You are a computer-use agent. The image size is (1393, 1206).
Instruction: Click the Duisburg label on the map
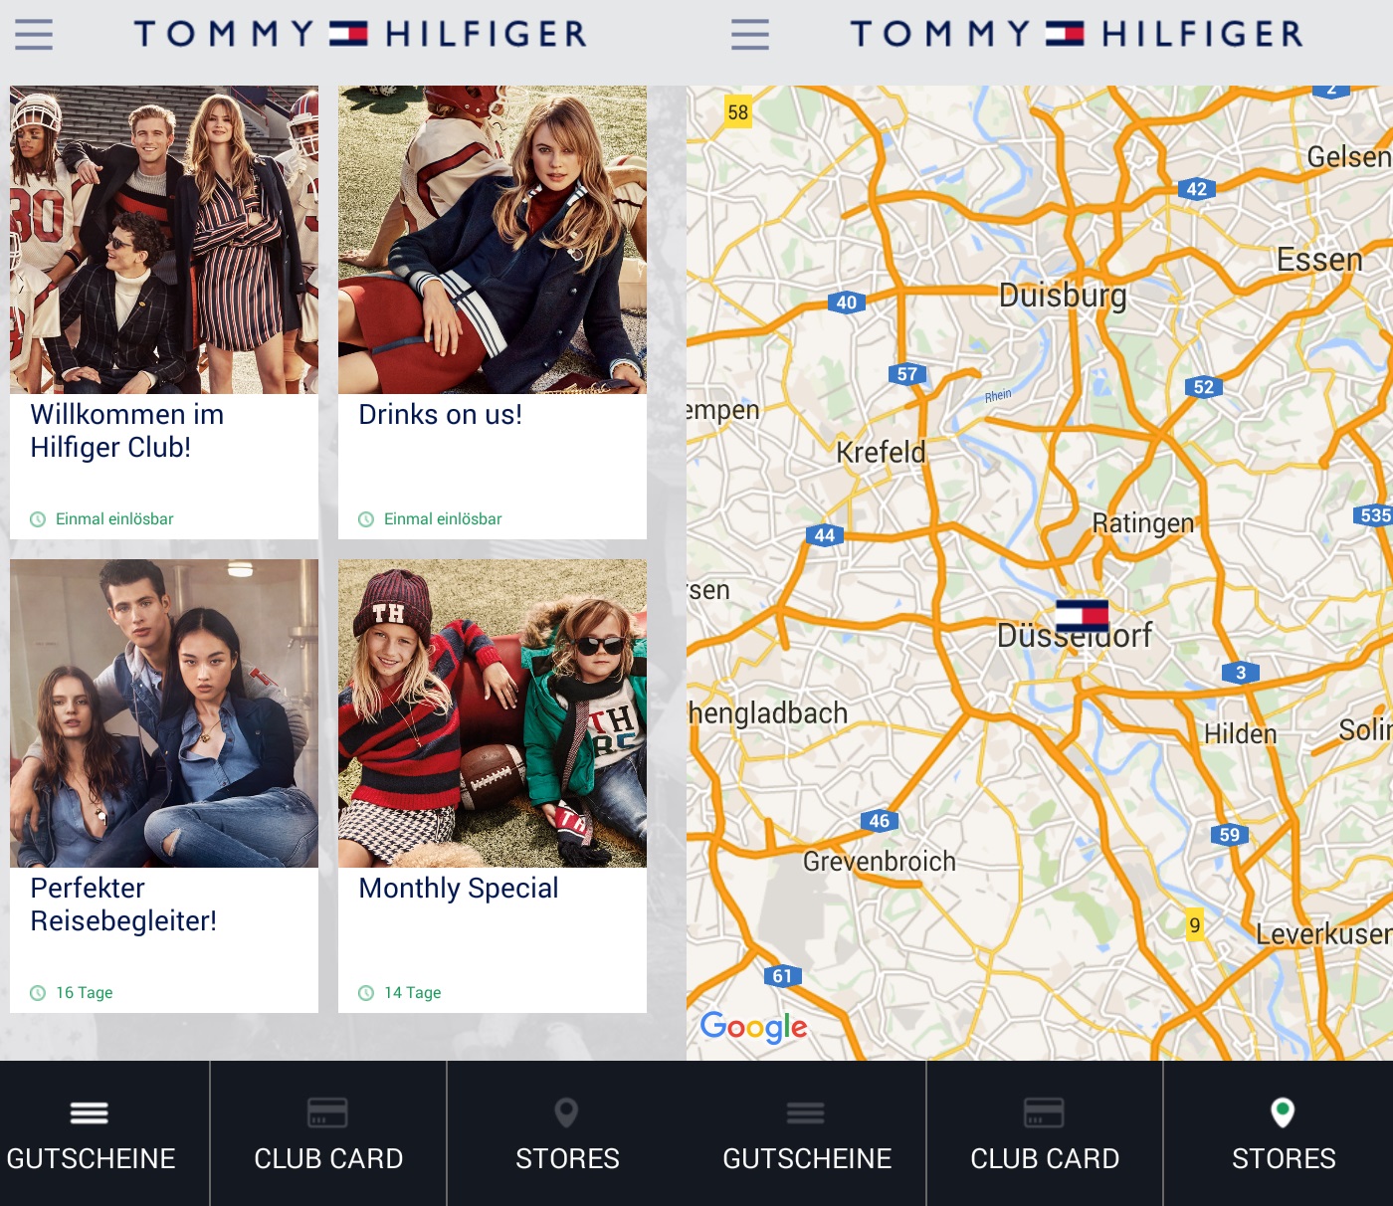(1063, 296)
